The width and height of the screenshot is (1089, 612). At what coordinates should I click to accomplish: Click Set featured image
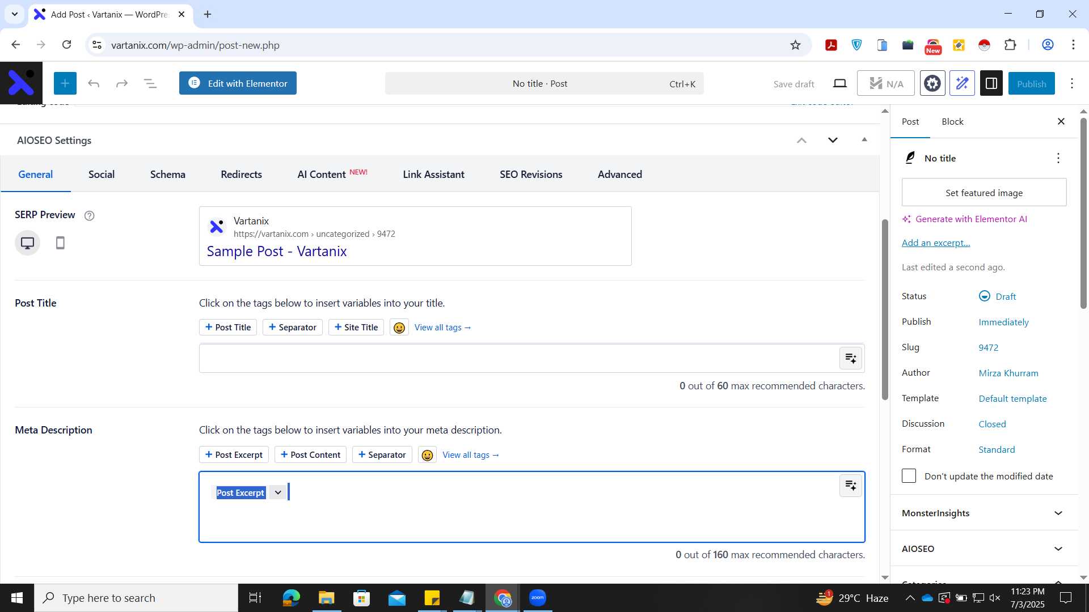(984, 193)
